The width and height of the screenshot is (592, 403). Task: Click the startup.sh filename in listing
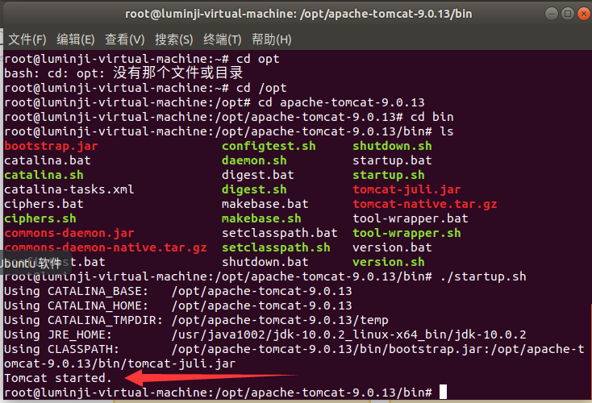point(389,175)
